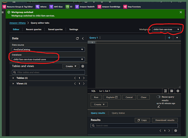Viewport: 188px width, 138px height.
Task: Add a new query tab
Action: [x=169, y=38]
